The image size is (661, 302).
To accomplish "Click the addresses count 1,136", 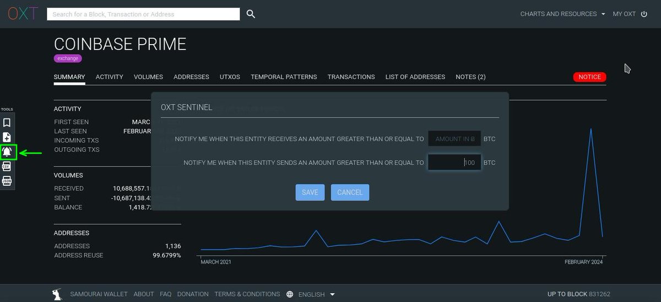I will coord(173,246).
